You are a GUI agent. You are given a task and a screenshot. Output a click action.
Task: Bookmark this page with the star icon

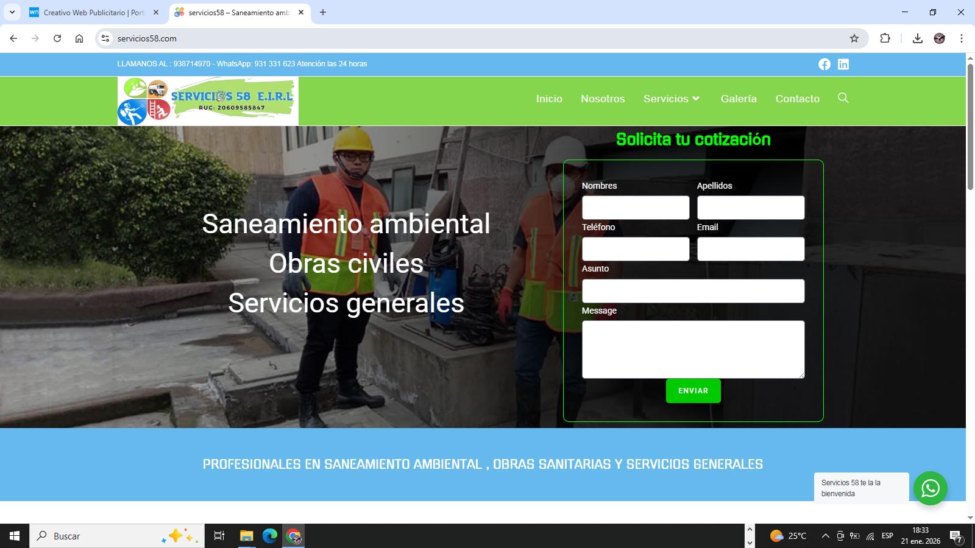854,38
